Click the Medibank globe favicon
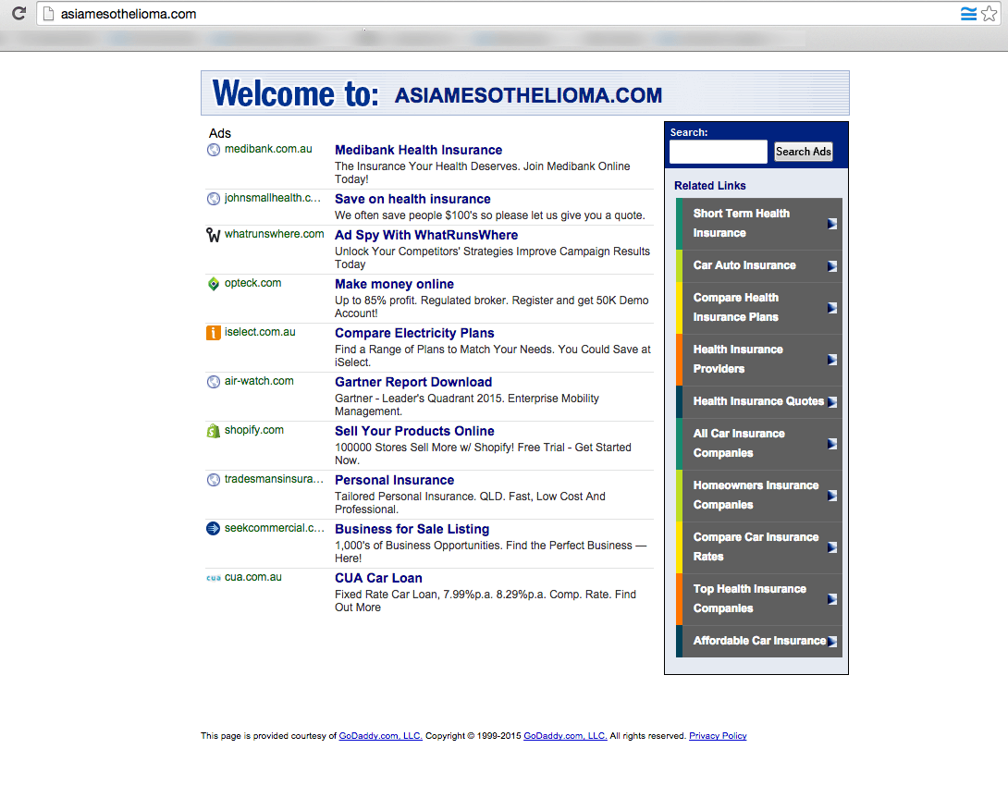Viewport: 1008px width, 810px height. click(213, 150)
